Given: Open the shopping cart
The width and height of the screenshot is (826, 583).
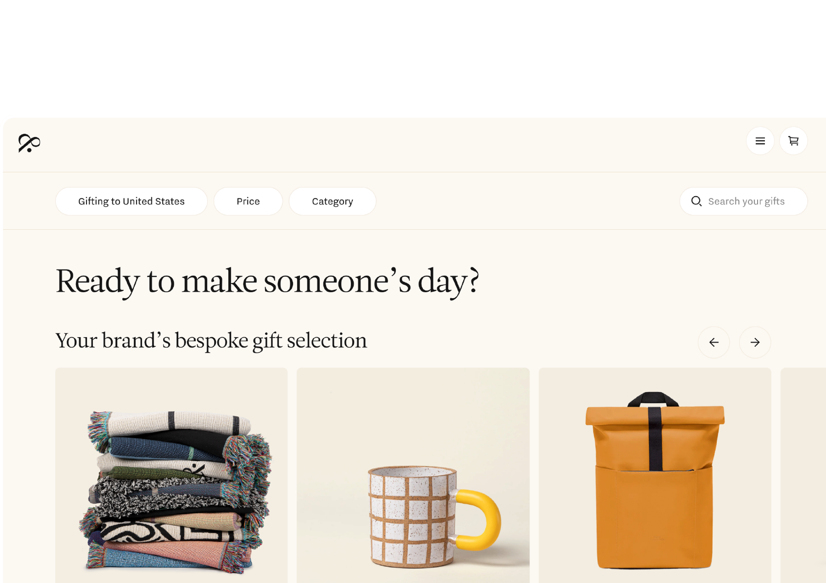Looking at the screenshot, I should (793, 141).
